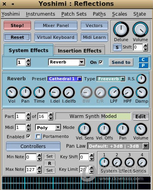
Task: Click the R.S. knob
Action: [x=141, y=79]
